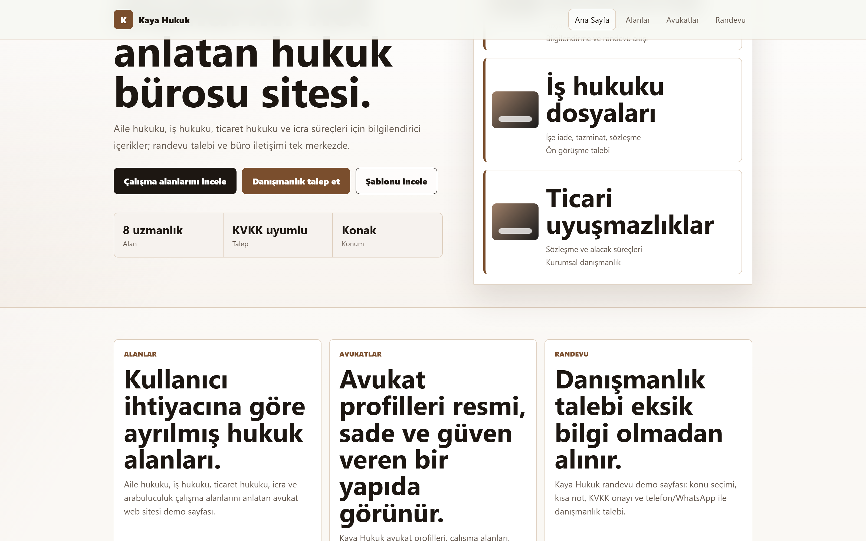Open the Ticari uyuşmazlıklar heading
866x541 pixels.
coord(630,212)
